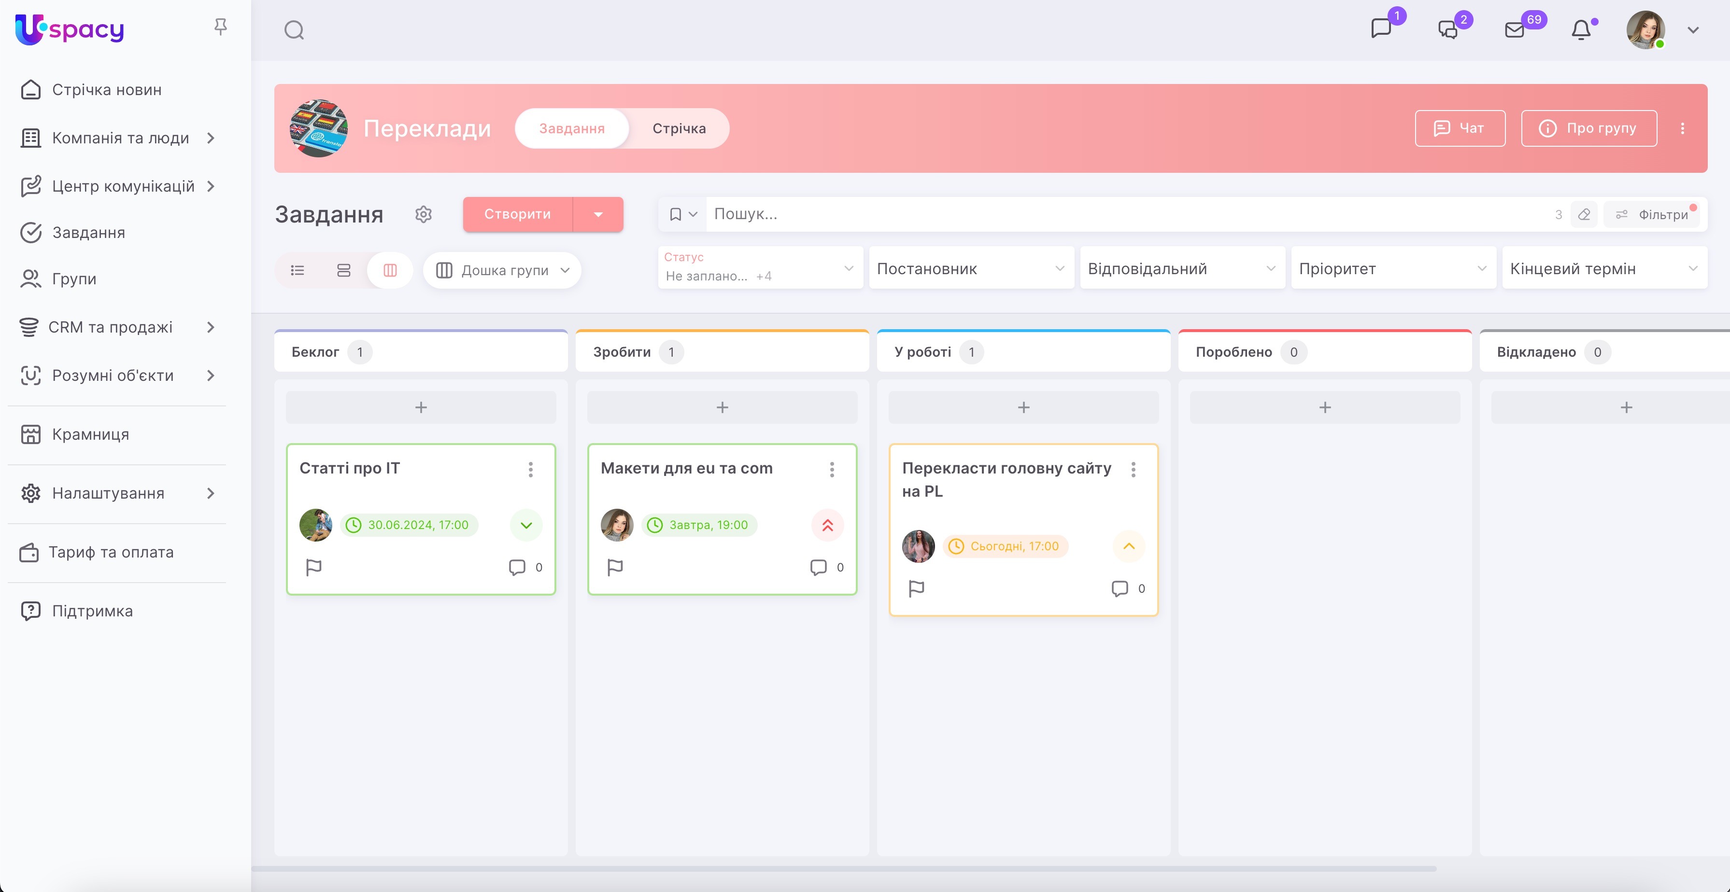This screenshot has height=892, width=1730.
Task: Clear the filters with the eraser icon
Action: pyautogui.click(x=1584, y=215)
